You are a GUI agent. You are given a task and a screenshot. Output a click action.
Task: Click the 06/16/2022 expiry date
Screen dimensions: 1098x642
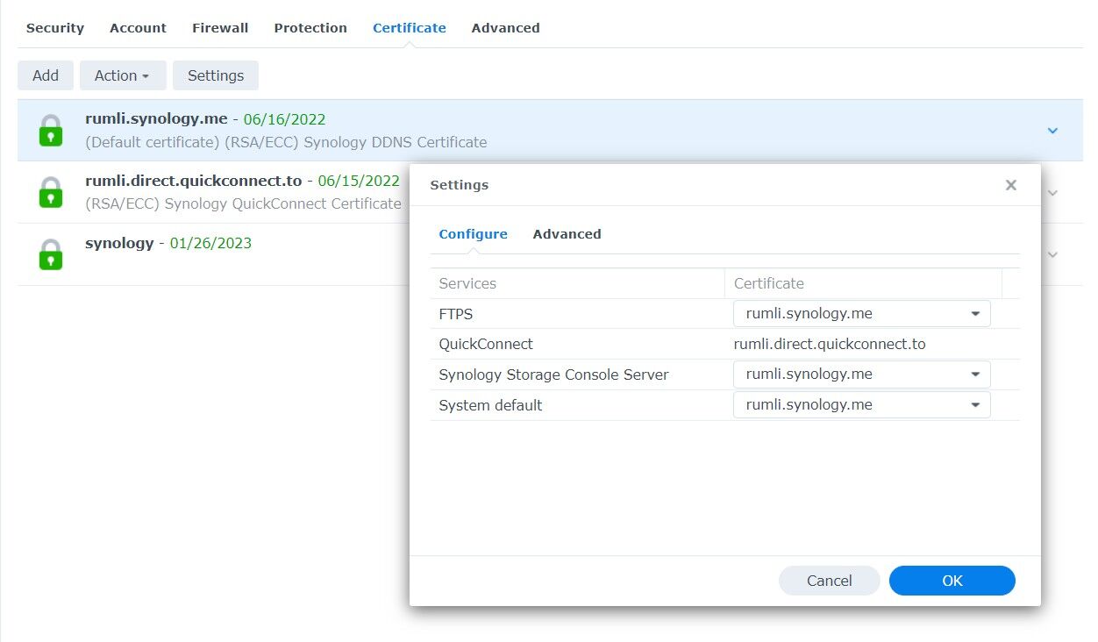(x=285, y=118)
